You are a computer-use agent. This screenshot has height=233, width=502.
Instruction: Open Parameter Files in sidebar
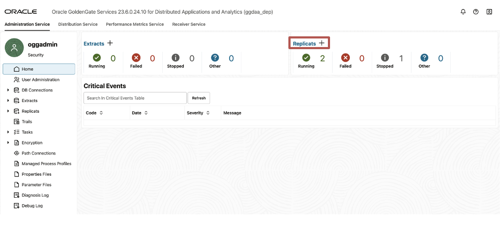point(36,184)
